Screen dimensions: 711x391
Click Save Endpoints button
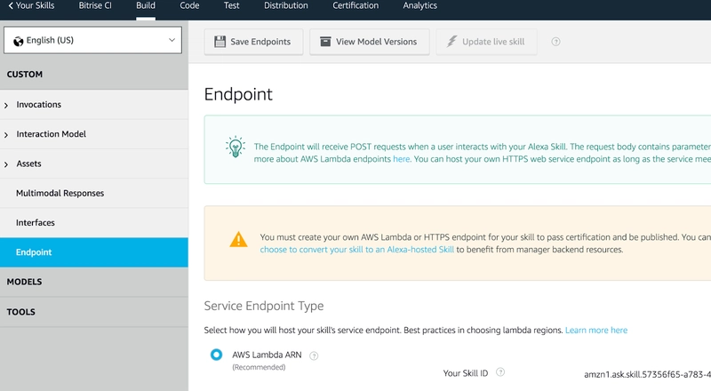click(x=253, y=42)
